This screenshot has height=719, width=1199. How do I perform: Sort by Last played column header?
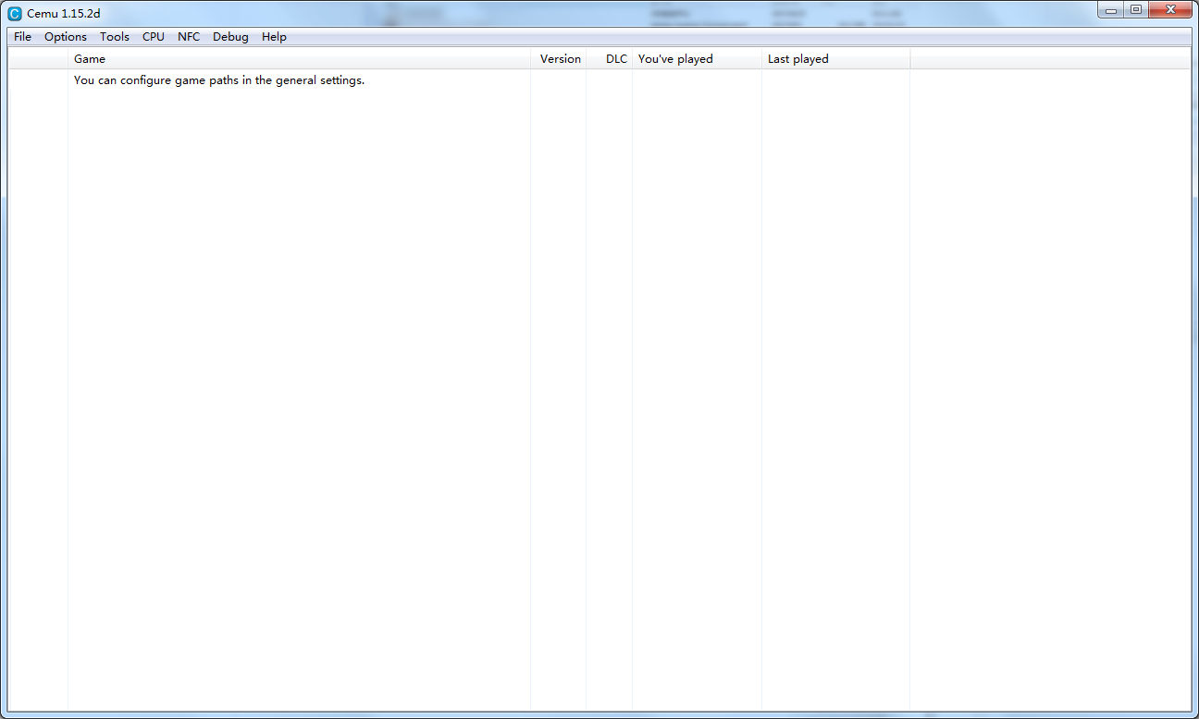point(836,59)
